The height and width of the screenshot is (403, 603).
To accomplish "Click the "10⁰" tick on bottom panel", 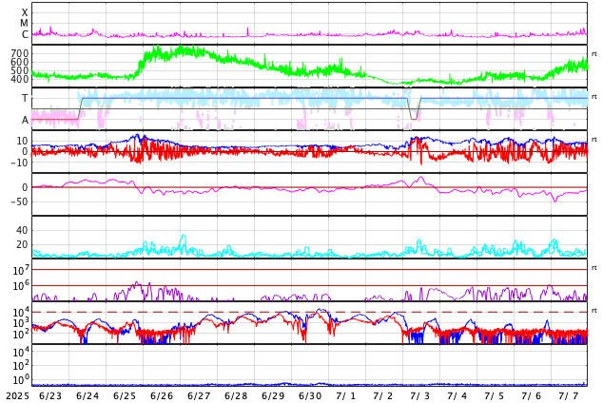I will pos(20,380).
